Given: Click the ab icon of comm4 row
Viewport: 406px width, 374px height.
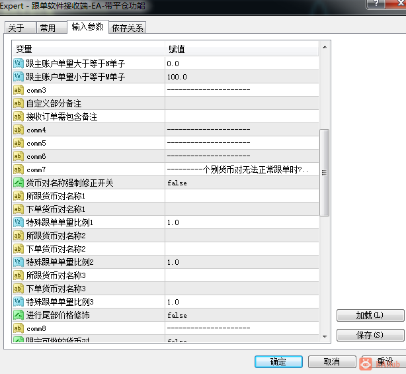Looking at the screenshot, I should tap(18, 130).
